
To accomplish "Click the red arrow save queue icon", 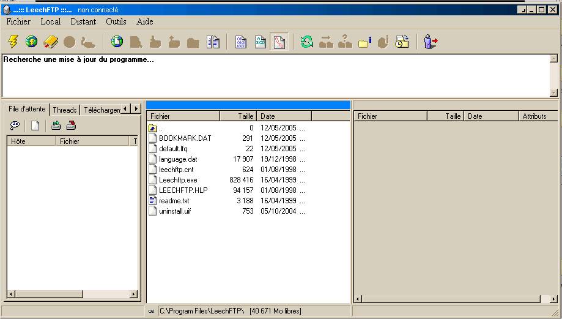I will (x=71, y=126).
